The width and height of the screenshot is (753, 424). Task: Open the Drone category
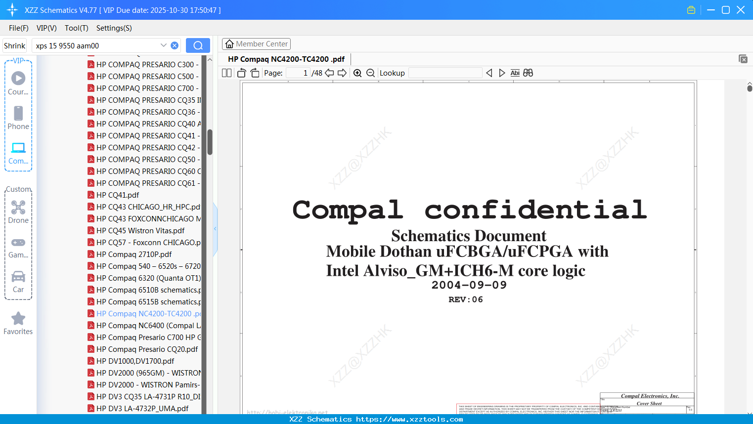[18, 212]
